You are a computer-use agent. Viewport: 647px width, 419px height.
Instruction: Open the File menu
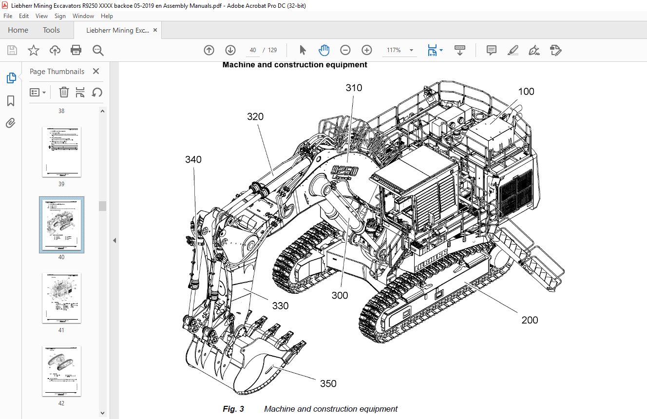point(8,16)
